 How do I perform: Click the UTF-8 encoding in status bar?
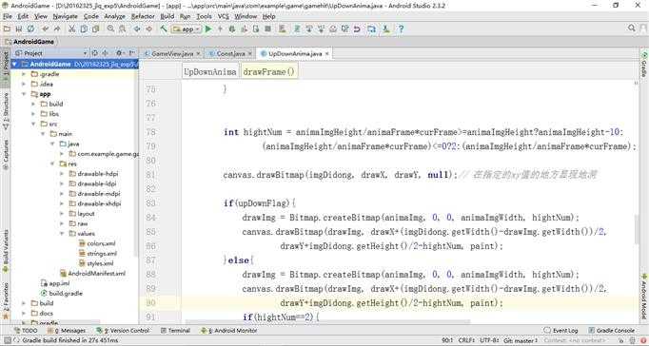489,341
